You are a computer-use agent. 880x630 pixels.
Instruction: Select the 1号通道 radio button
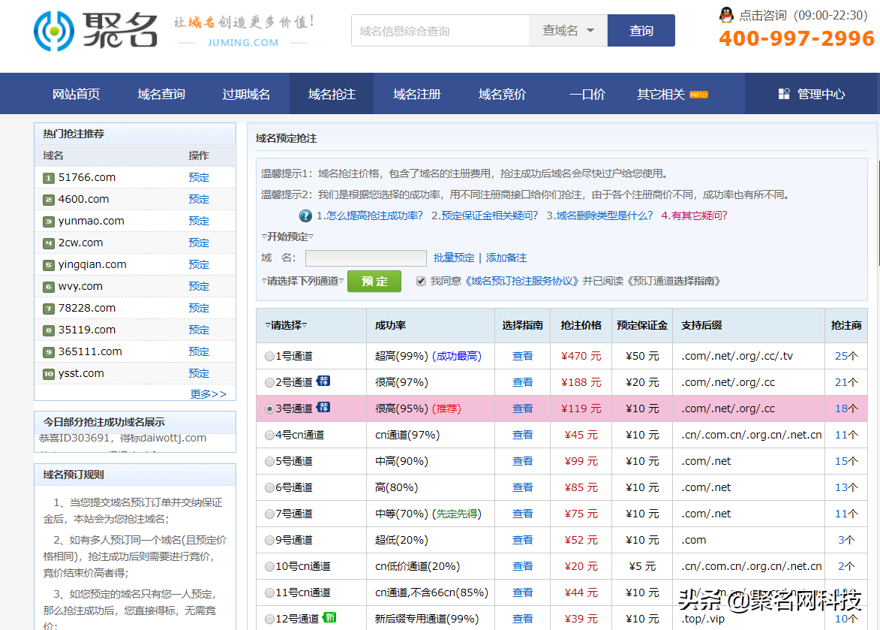point(269,356)
